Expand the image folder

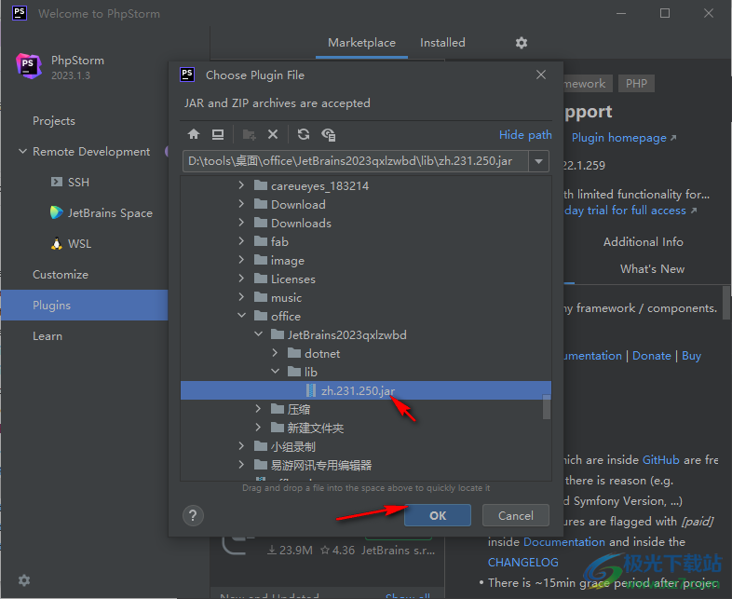pos(241,260)
